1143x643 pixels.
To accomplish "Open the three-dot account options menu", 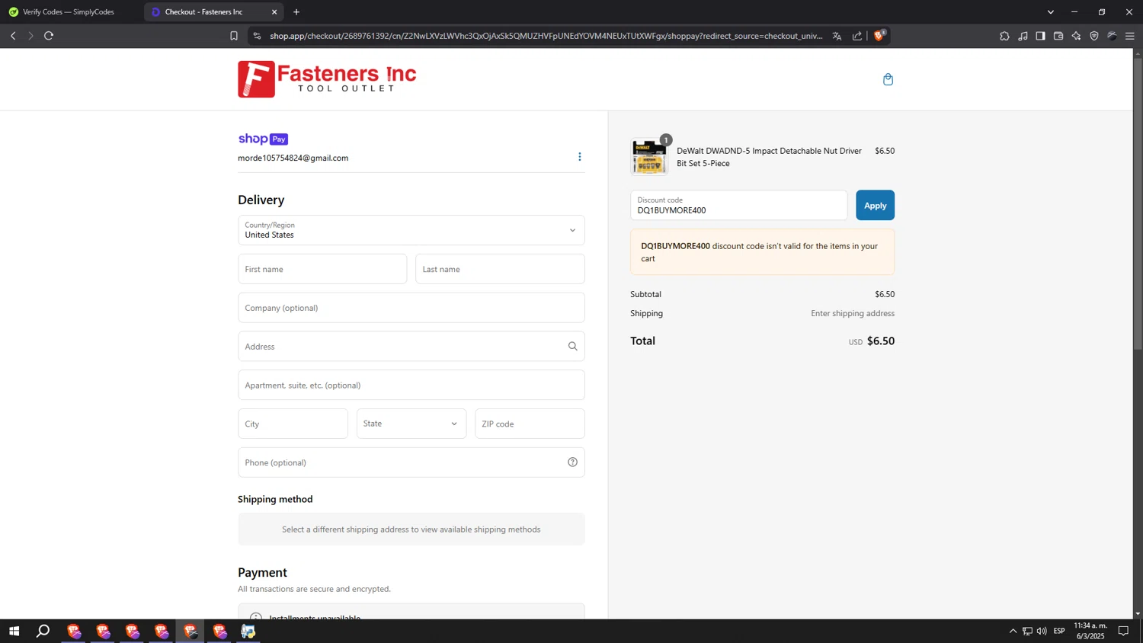I will tap(579, 157).
